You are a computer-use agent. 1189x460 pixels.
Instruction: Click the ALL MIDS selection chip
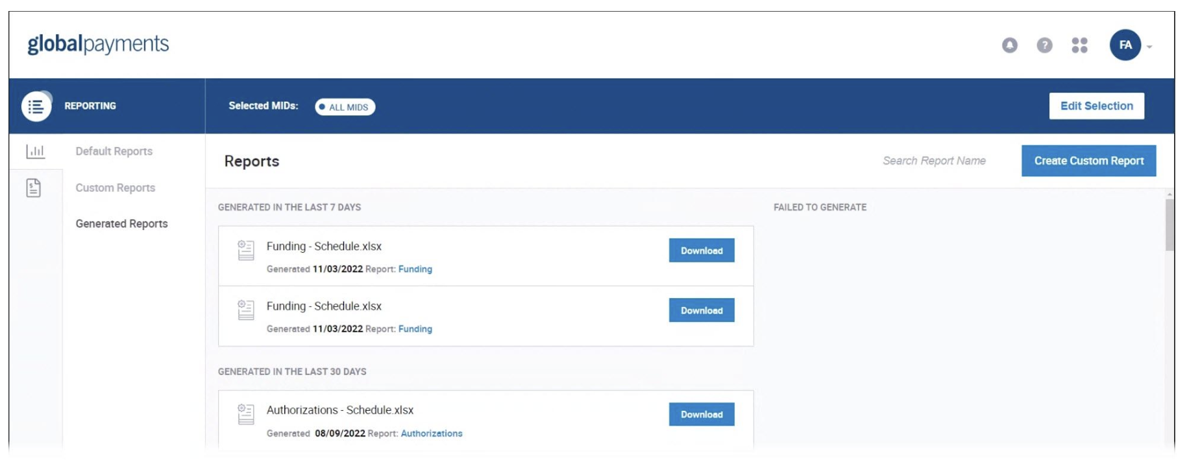coord(345,107)
